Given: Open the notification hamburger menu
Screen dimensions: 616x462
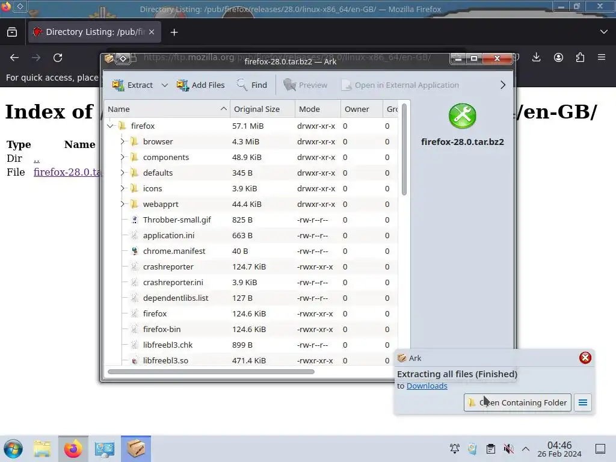Looking at the screenshot, I should [x=583, y=402].
